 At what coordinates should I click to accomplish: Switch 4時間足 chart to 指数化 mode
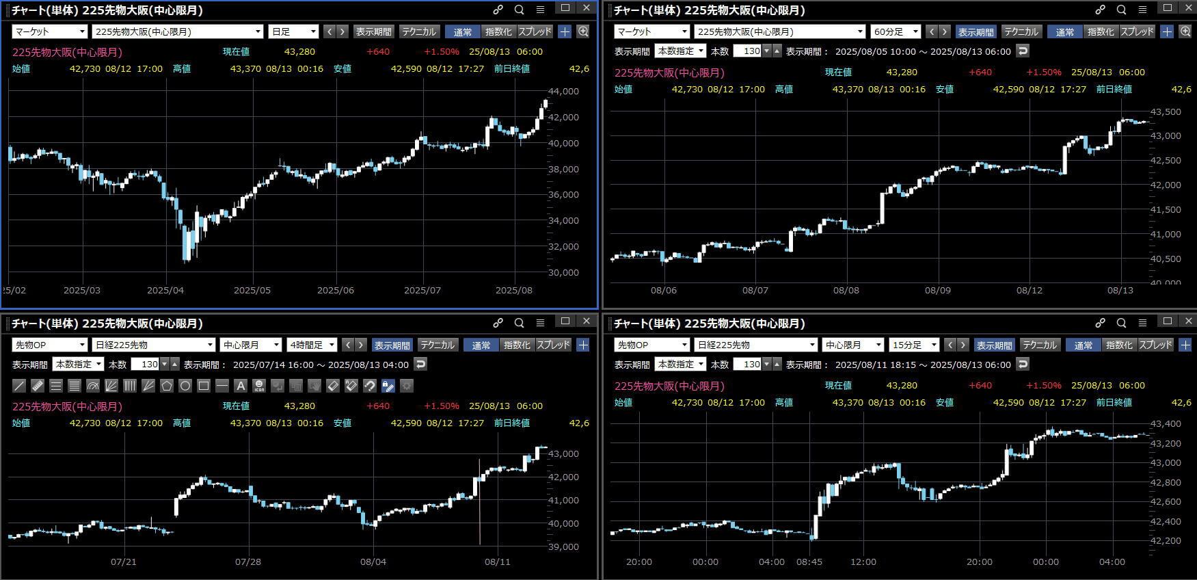[516, 345]
